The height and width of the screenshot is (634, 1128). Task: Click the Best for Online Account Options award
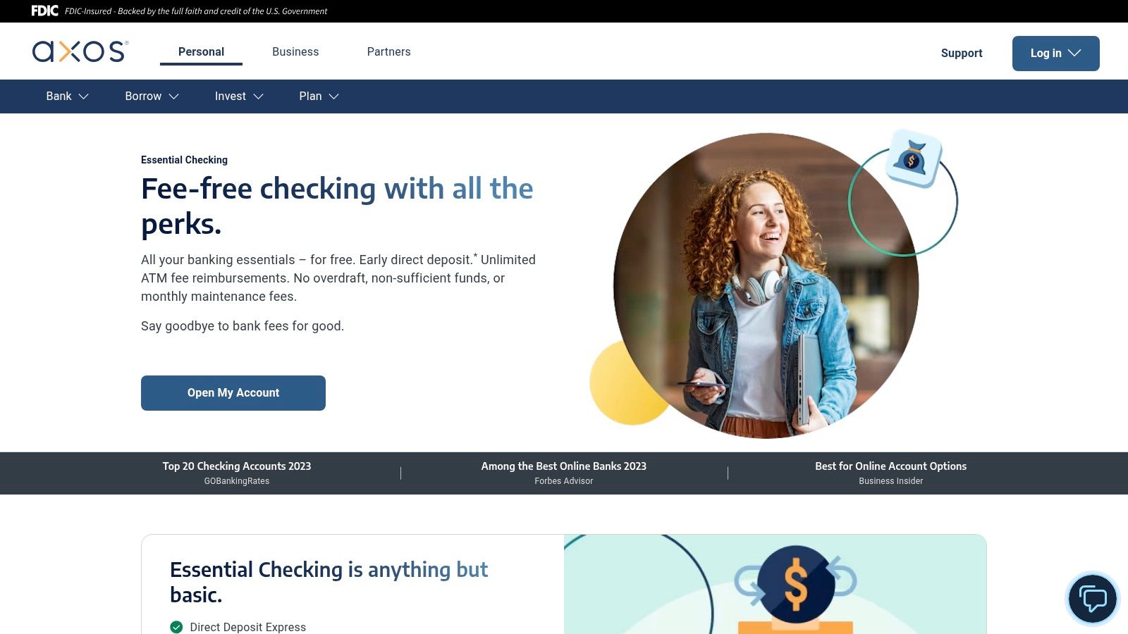pos(890,473)
